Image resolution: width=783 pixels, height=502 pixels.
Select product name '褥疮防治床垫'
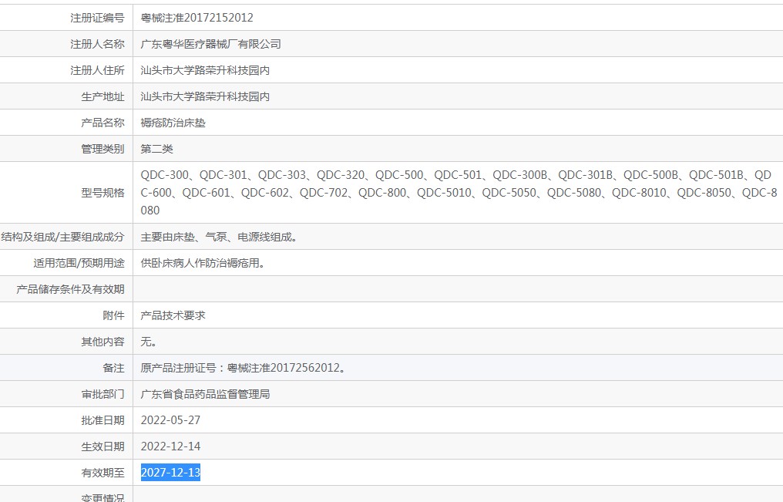[173, 123]
